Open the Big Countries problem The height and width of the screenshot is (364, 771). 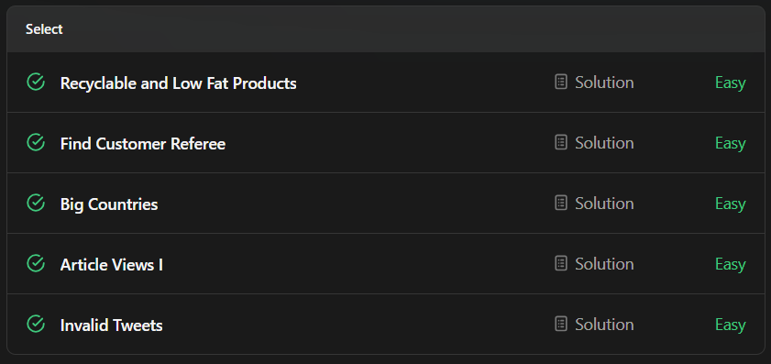pos(109,204)
